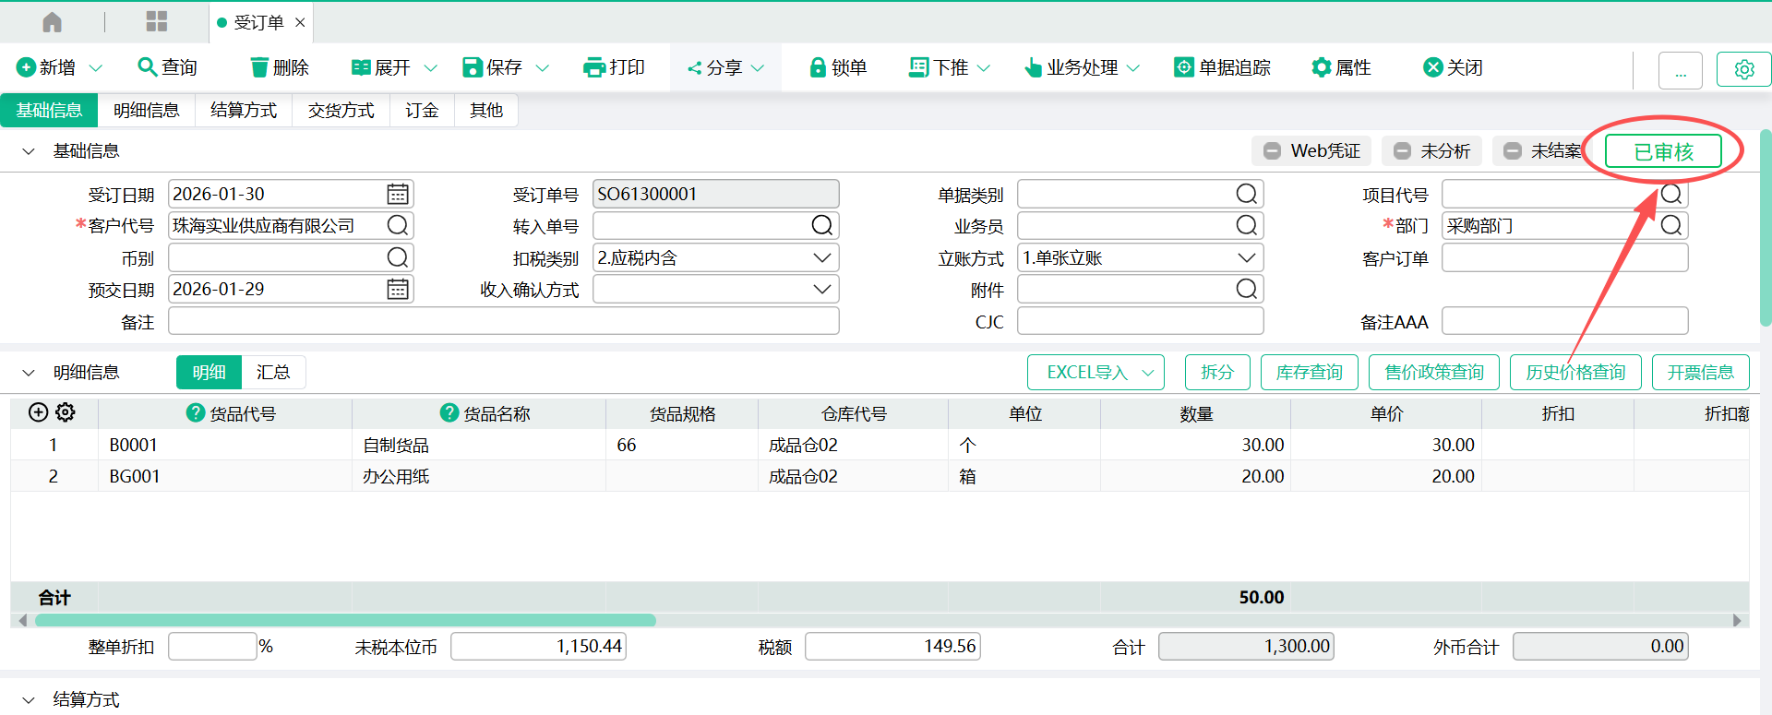
Task: Open calendar picker for 受订日期
Action: (x=398, y=195)
